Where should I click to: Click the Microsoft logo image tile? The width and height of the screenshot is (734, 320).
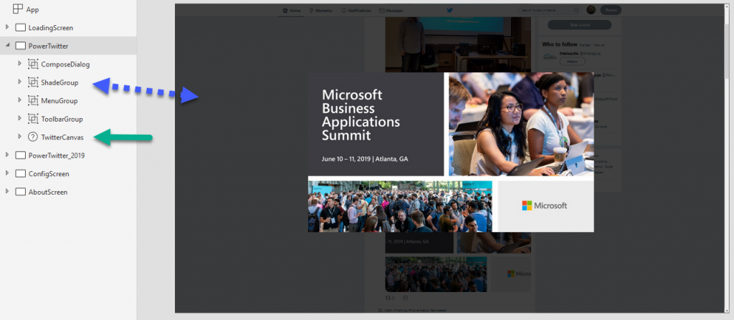544,205
